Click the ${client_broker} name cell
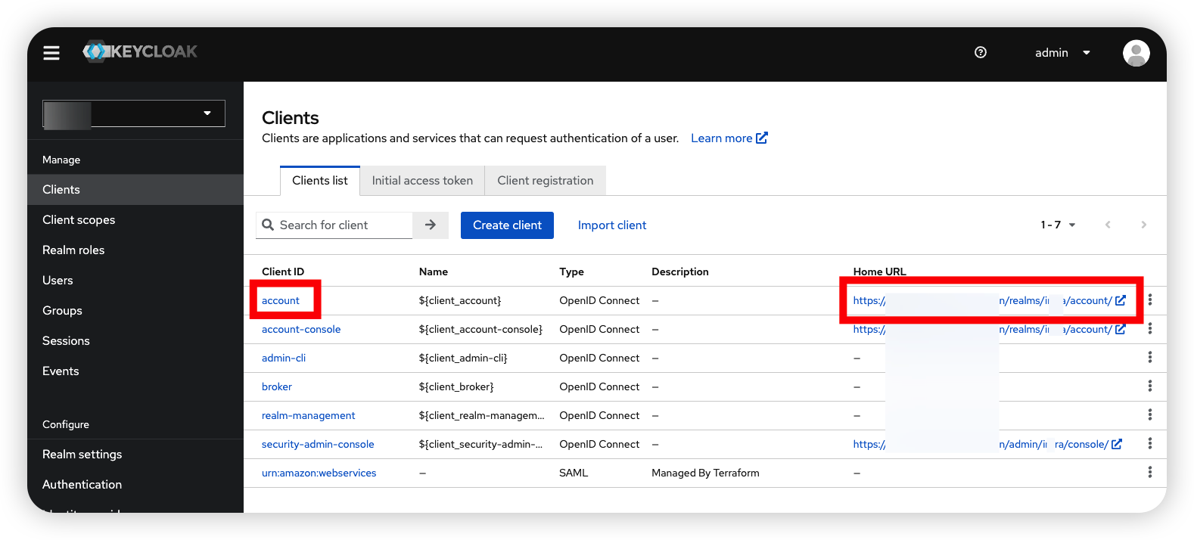 [456, 387]
